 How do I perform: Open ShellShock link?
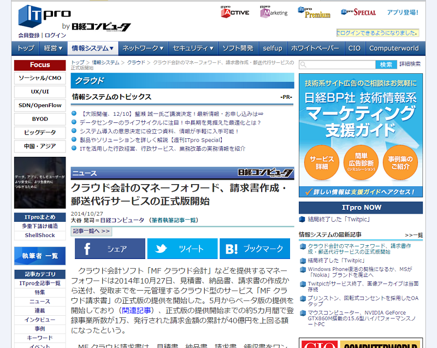point(40,235)
